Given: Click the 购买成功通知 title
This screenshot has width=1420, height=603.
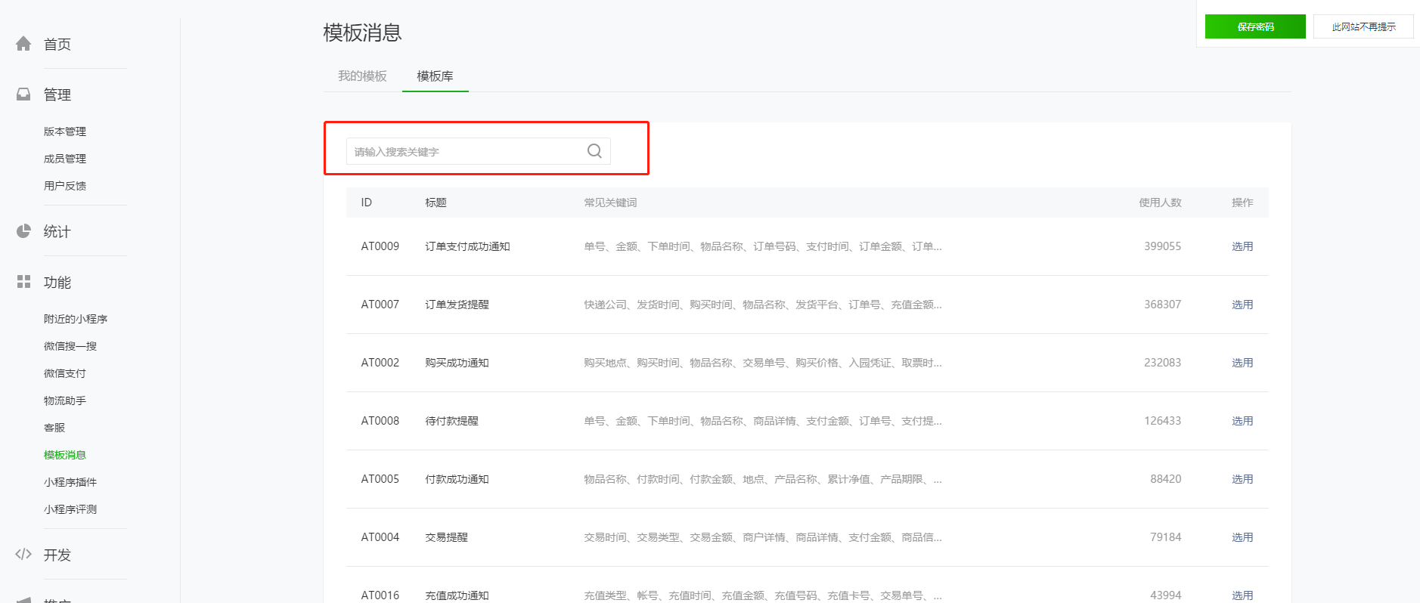Looking at the screenshot, I should pos(457,363).
